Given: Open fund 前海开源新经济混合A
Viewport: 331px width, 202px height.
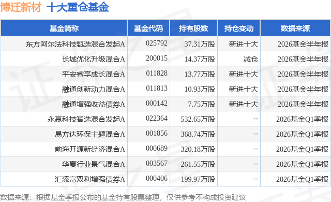Looking at the screenshot, I should [89, 149].
